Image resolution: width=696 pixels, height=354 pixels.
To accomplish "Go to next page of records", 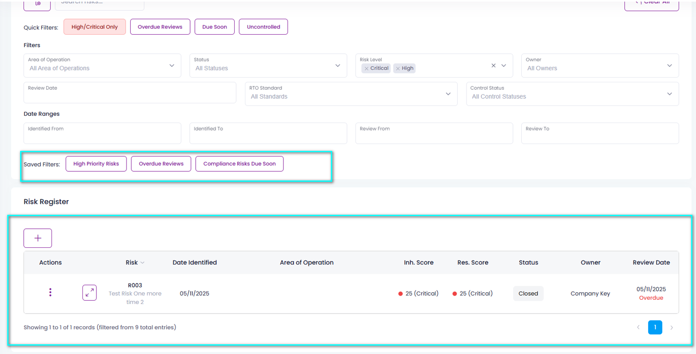I will 671,327.
